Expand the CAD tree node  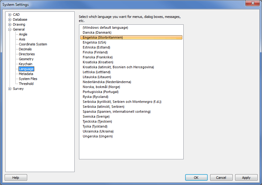point(10,15)
